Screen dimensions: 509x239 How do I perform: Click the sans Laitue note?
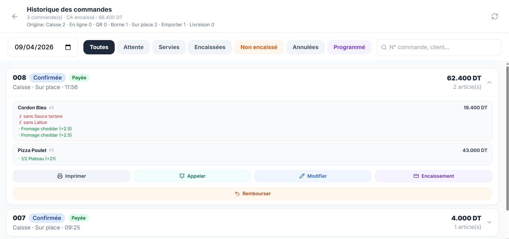(33, 122)
